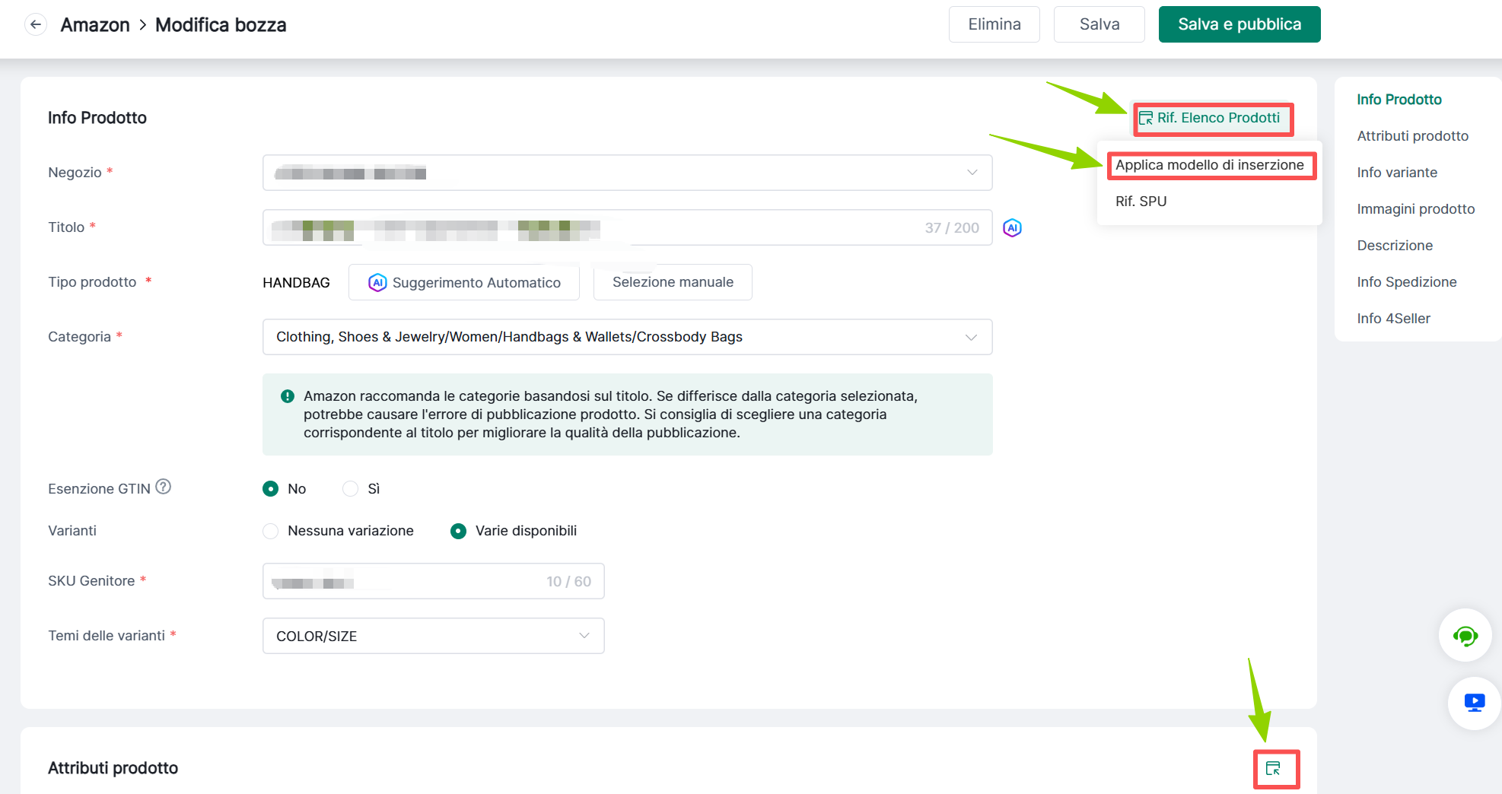1502x794 pixels.
Task: Click the back arrow next to Amazon
Action: coord(36,24)
